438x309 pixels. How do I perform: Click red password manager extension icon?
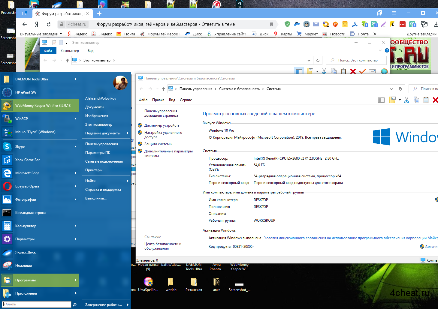[x=403, y=24]
